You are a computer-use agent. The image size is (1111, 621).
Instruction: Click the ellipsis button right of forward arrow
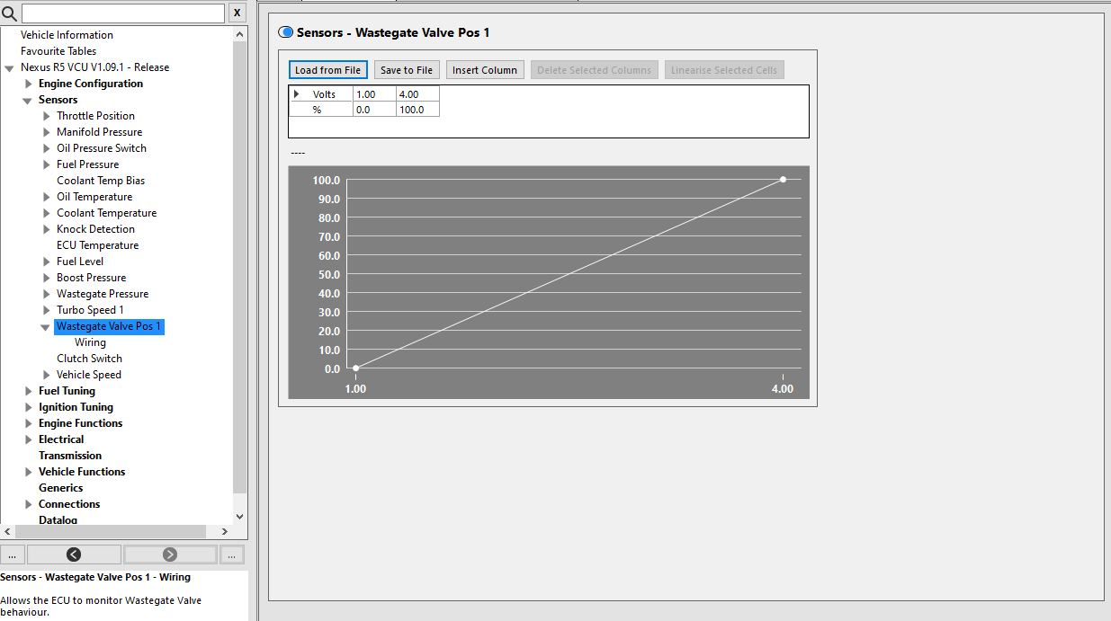pos(232,554)
